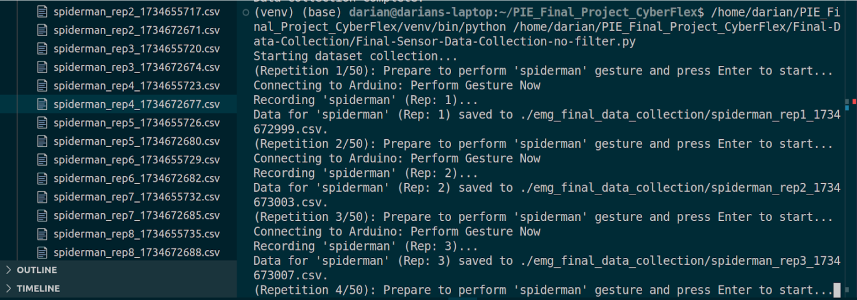Click file icon beside spiderman_rep5_1734655726.csv
The height and width of the screenshot is (300, 857).
click(x=42, y=123)
